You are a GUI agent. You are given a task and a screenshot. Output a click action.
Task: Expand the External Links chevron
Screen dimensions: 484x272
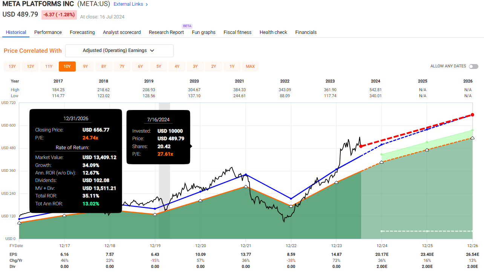tap(146, 4)
